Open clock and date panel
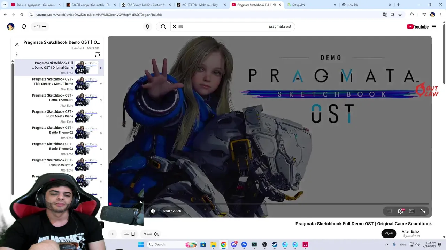Screen dimensions: 446x250 click(431, 244)
